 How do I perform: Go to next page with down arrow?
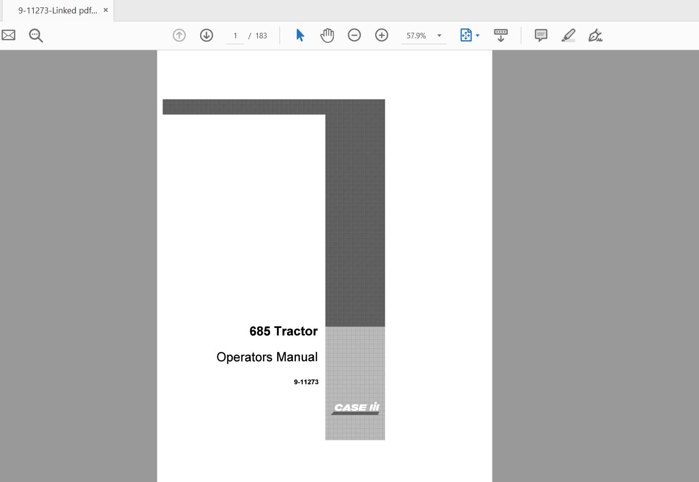207,35
